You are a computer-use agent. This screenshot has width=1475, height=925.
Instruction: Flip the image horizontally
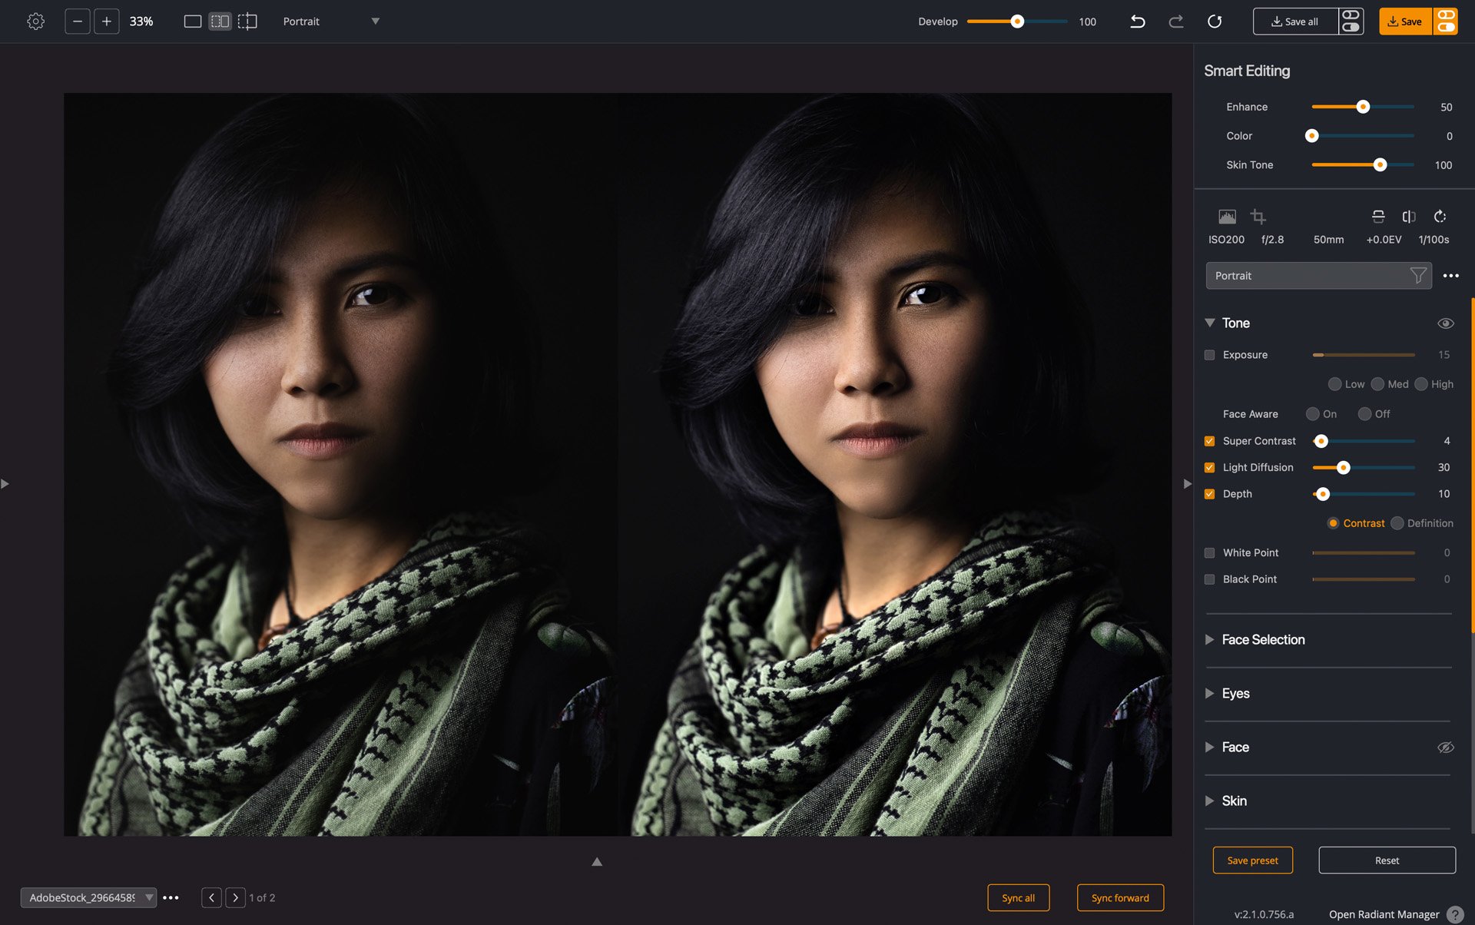[x=1408, y=217]
